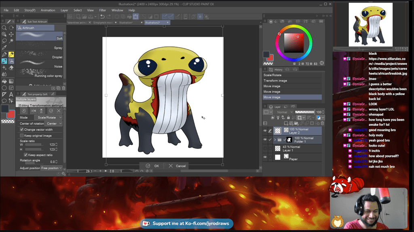
Task: Open the Edit menu
Action: tap(16, 10)
